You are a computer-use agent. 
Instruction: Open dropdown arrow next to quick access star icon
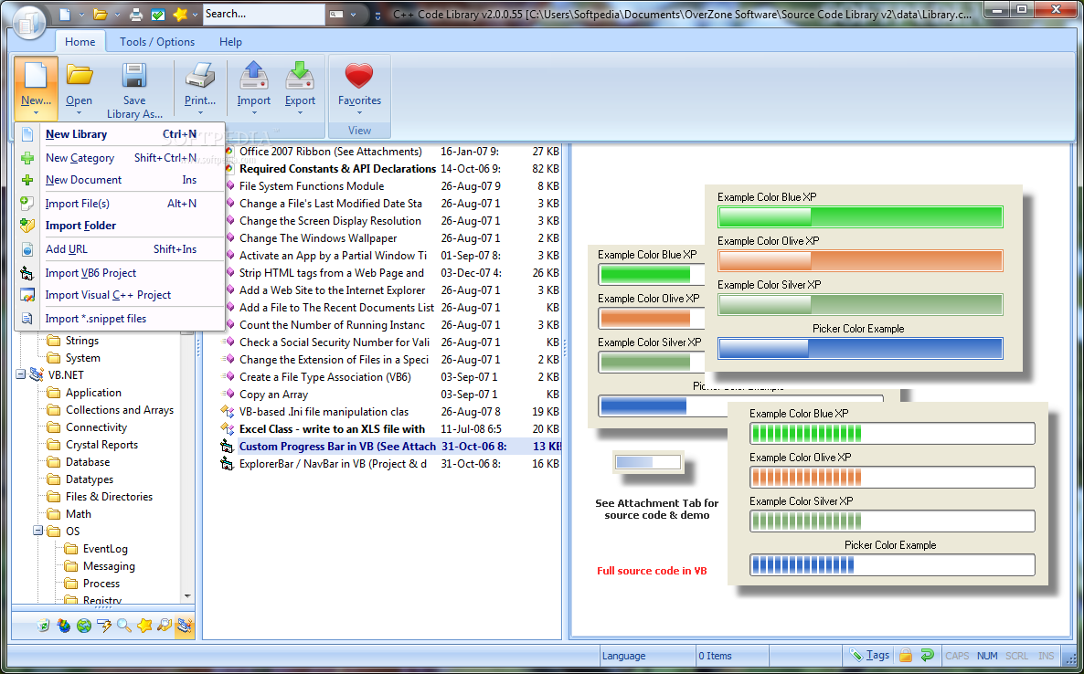coord(196,15)
